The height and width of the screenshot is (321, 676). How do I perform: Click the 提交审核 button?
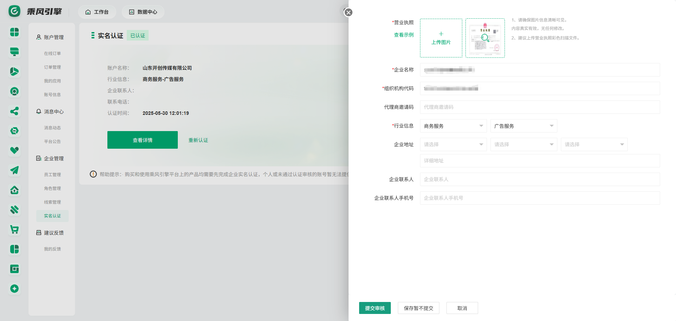point(375,308)
